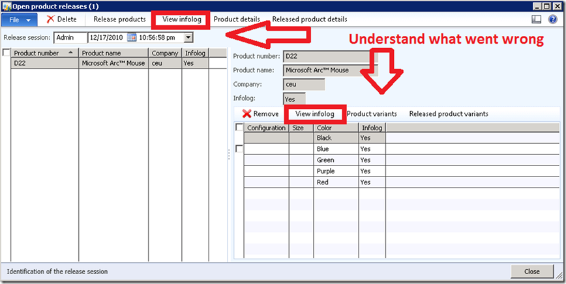Open Product details from top toolbar

pos(237,20)
